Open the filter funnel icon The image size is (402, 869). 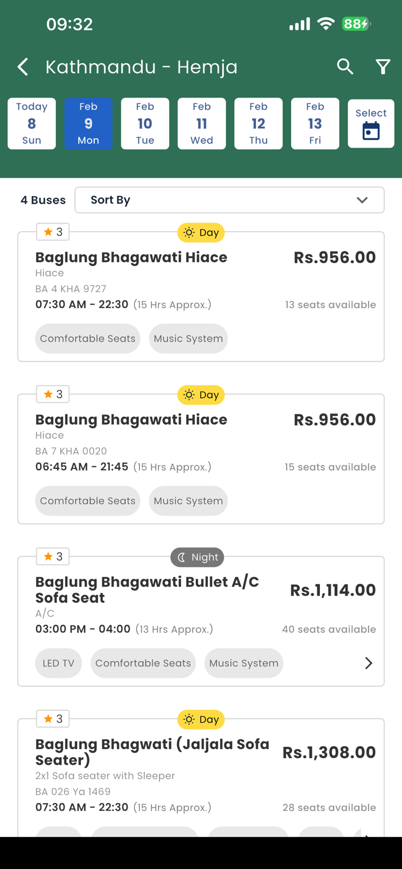click(x=383, y=67)
